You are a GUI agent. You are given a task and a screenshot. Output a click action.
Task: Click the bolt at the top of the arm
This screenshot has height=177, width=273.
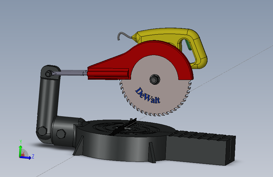(48, 73)
